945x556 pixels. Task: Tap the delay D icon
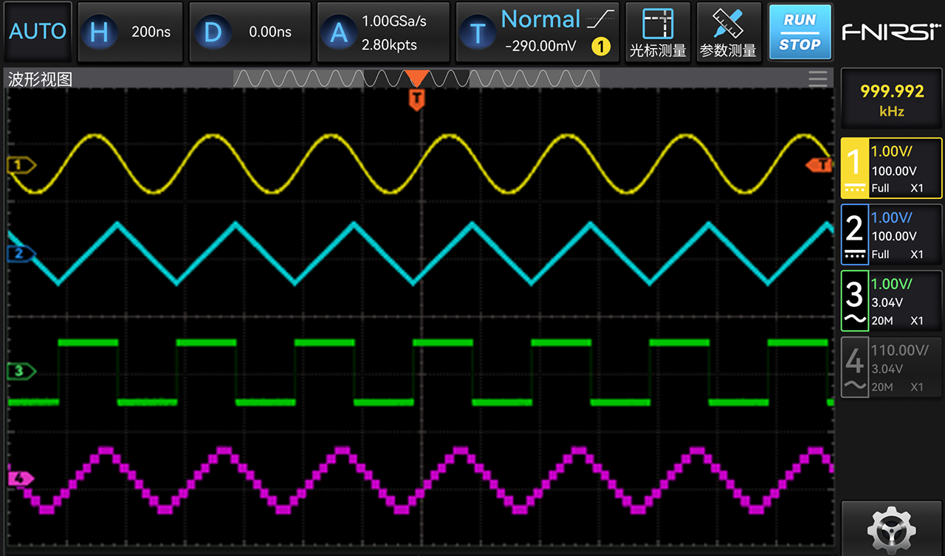[212, 32]
